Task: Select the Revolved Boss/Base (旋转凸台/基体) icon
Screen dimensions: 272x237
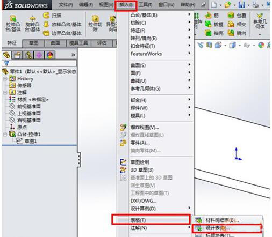Action: [x=32, y=19]
